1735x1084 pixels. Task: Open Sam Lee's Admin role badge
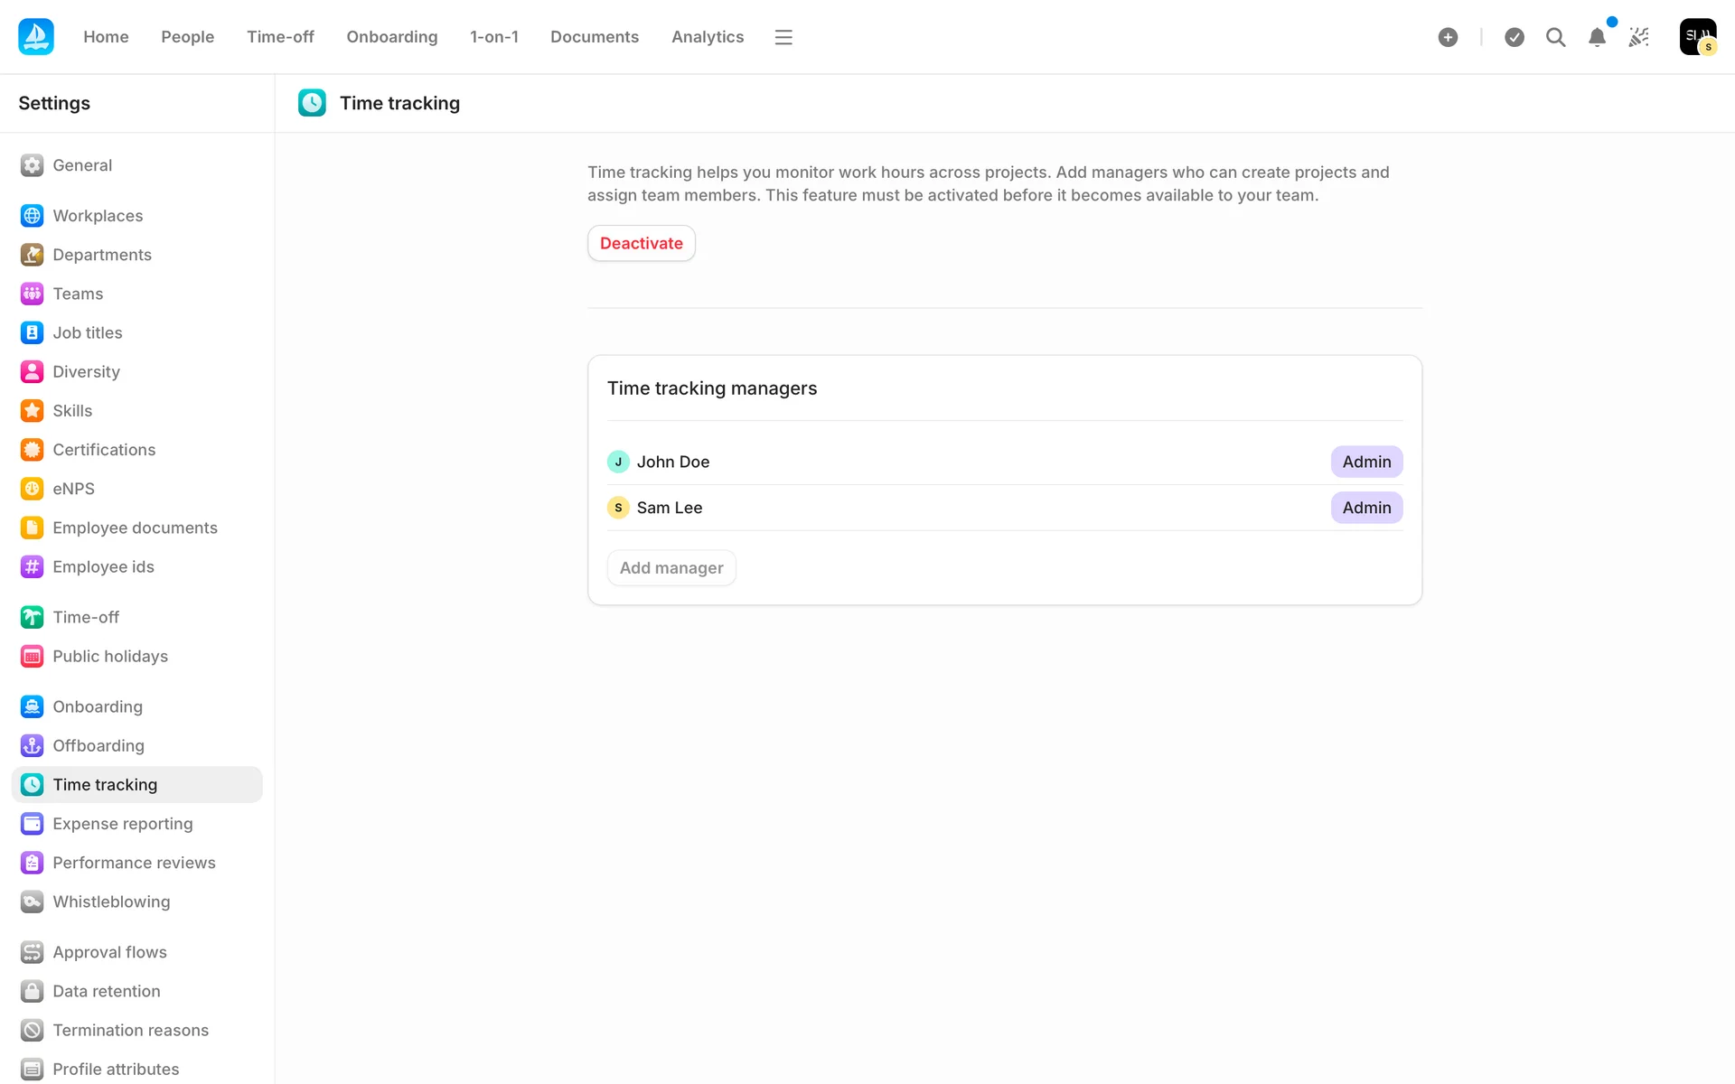[1365, 508]
